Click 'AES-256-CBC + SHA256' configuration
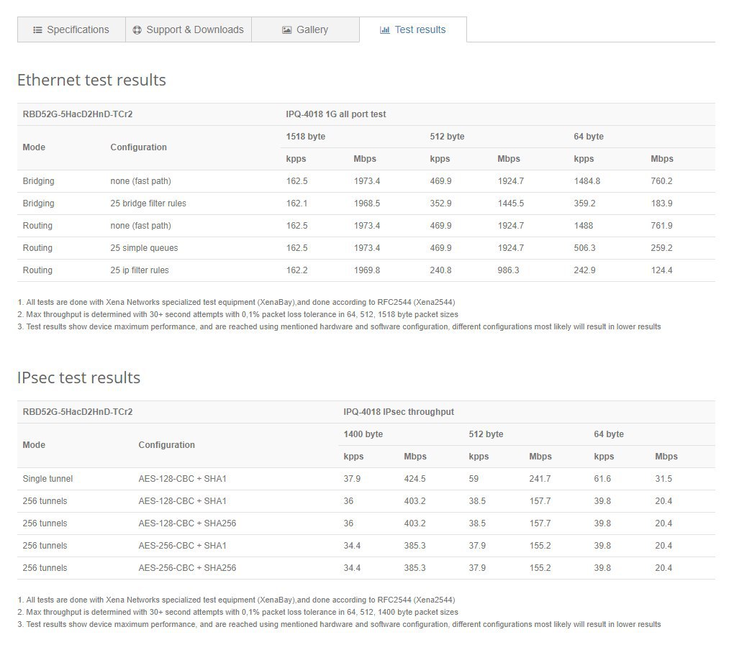Image resolution: width=729 pixels, height=650 pixels. [x=187, y=568]
